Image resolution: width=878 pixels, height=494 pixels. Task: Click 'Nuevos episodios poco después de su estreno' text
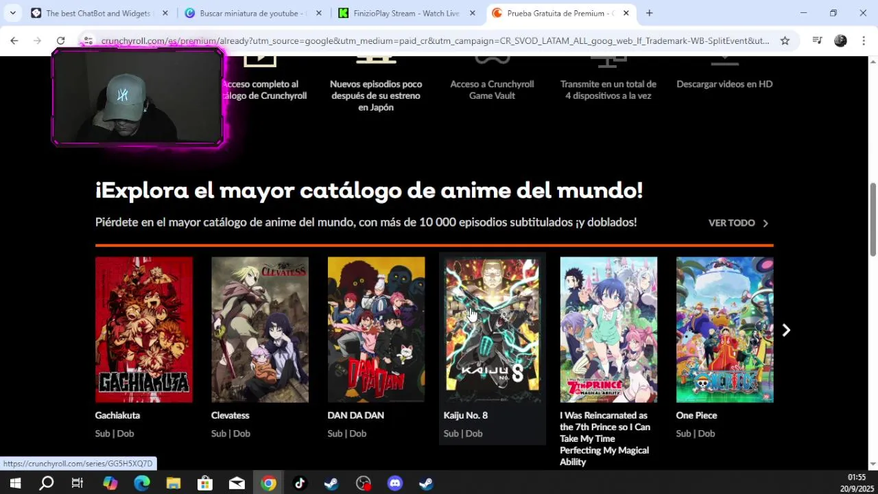click(x=376, y=95)
